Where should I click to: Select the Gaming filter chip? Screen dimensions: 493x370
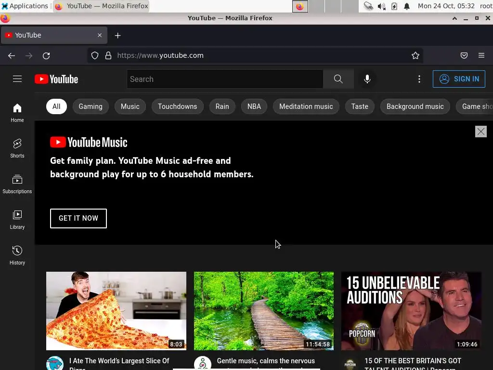(91, 106)
